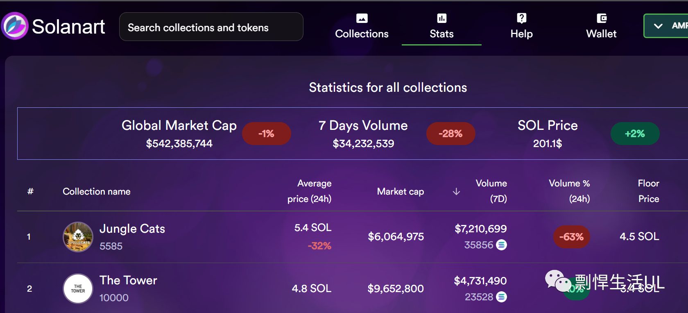The image size is (688, 313).
Task: Open the Wallet icon
Action: pyautogui.click(x=601, y=18)
